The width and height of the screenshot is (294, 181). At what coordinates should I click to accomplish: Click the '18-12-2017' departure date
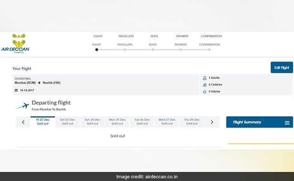pos(27,90)
